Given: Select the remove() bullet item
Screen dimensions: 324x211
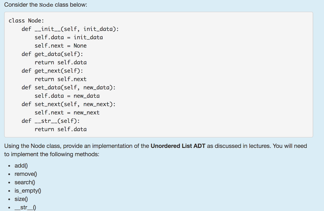Looking at the screenshot, I should tap(25, 174).
